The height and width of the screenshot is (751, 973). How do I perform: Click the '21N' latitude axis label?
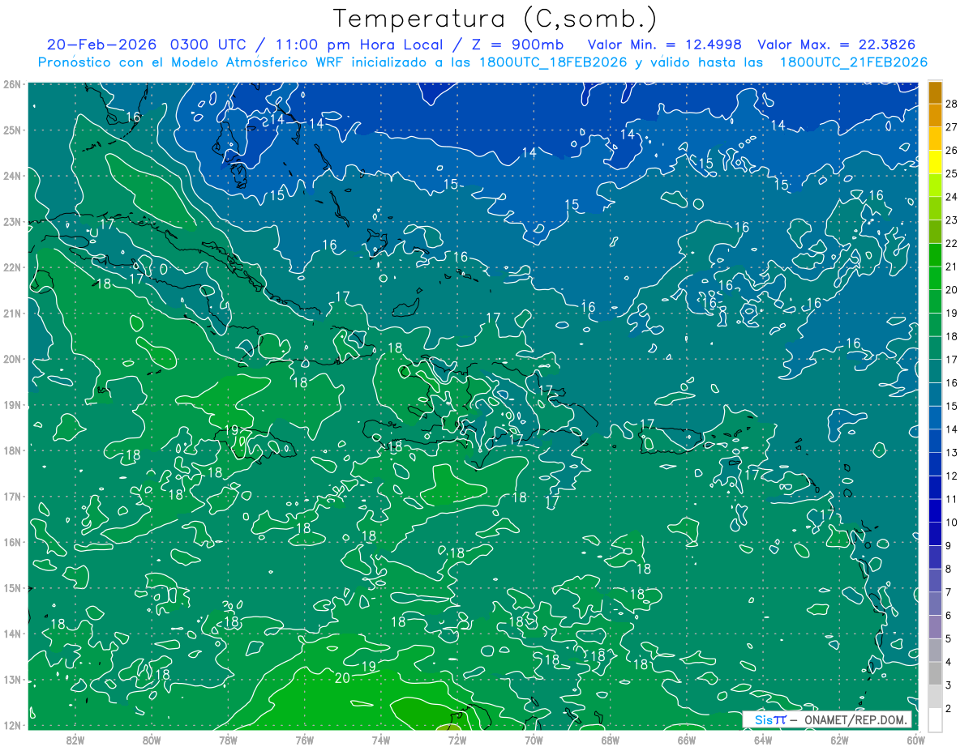12,314
